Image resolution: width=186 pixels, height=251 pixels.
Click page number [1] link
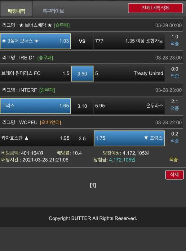[x=93, y=185]
